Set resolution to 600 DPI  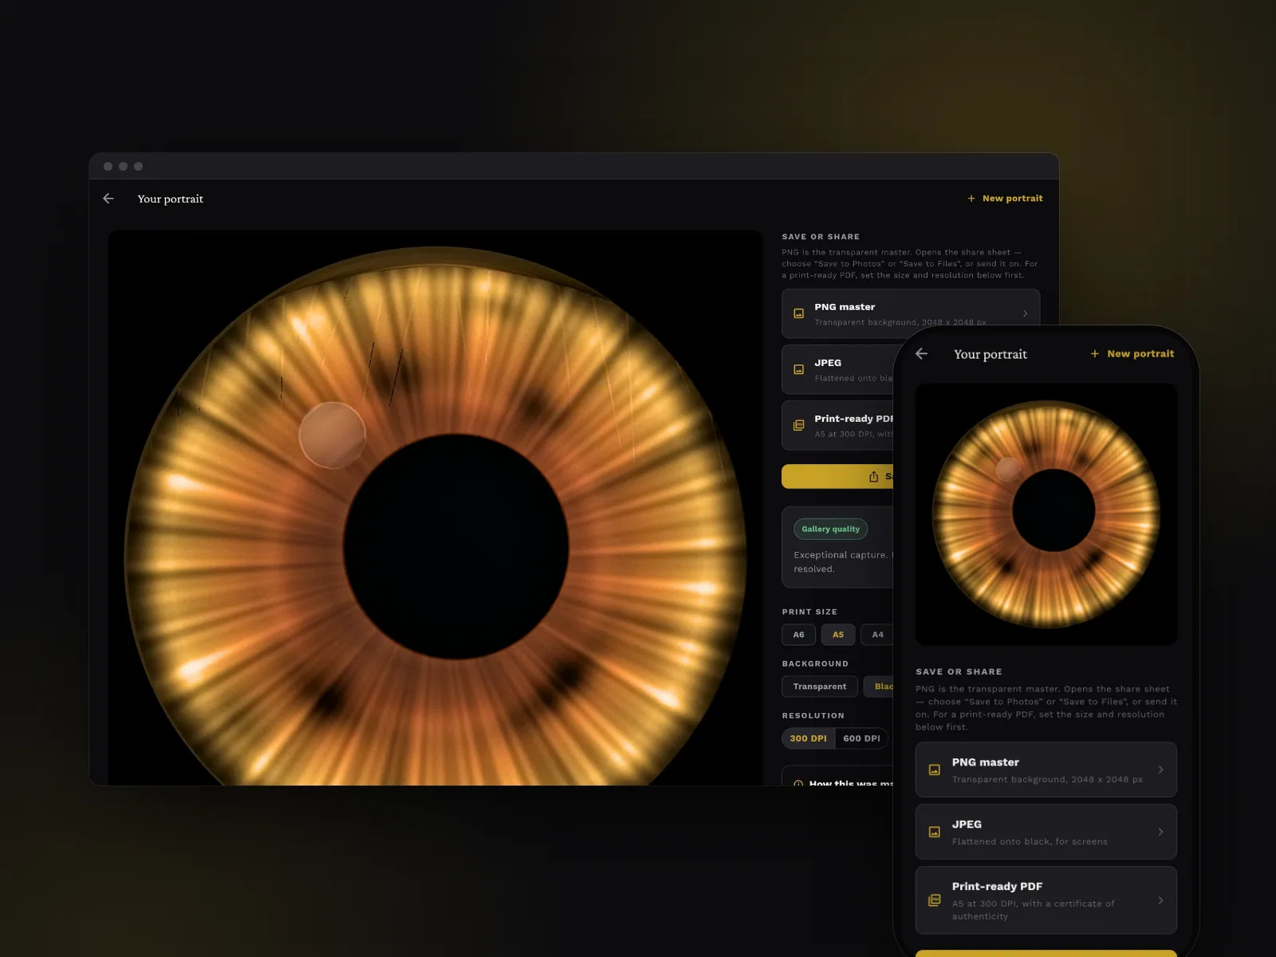[861, 738]
